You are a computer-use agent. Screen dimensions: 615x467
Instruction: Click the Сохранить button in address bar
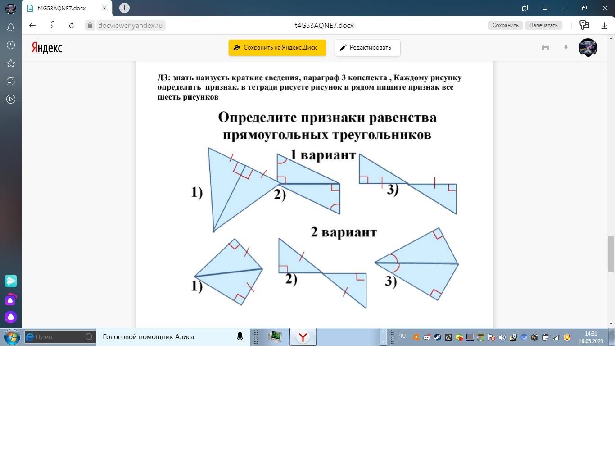505,25
